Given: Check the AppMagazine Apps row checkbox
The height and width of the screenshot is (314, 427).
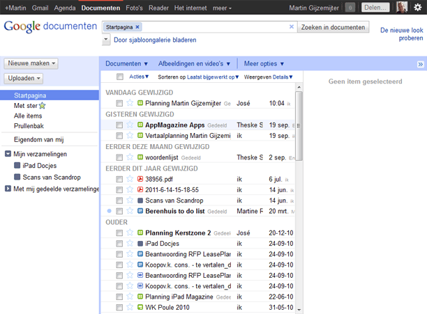Looking at the screenshot, I should coord(119,125).
